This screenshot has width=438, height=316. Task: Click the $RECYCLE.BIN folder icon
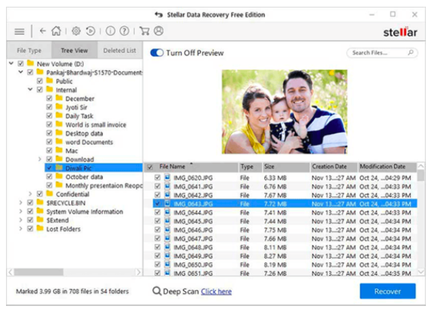(40, 202)
